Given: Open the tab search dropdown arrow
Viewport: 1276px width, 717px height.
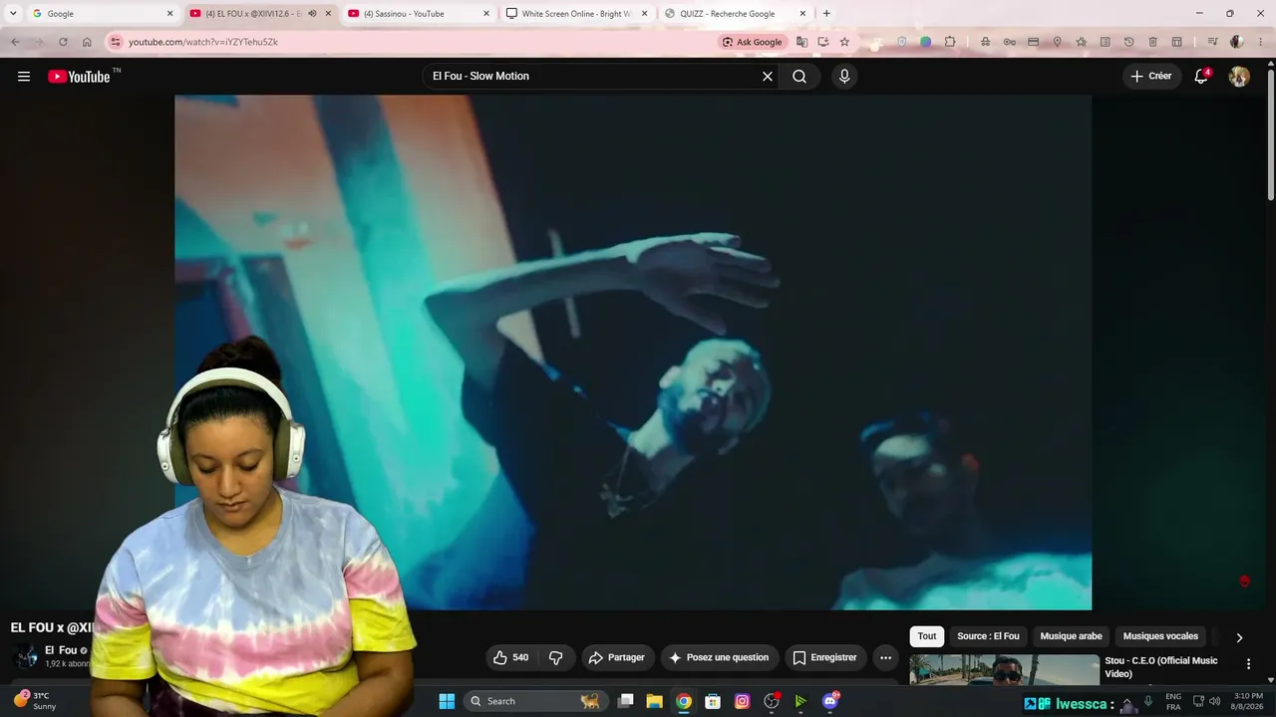Looking at the screenshot, I should pyautogui.click(x=13, y=14).
